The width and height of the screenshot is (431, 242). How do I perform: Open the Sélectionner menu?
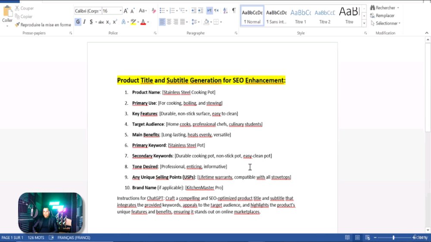pos(385,23)
